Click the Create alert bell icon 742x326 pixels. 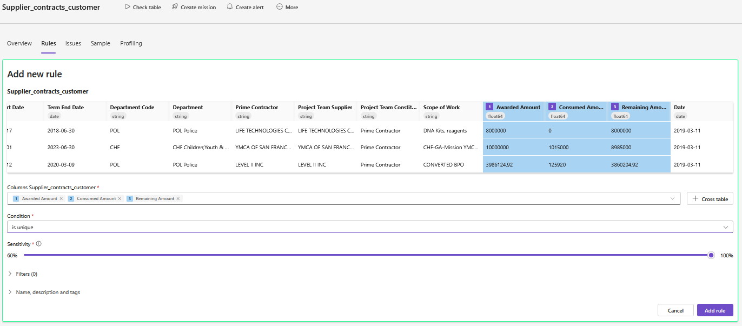230,7
